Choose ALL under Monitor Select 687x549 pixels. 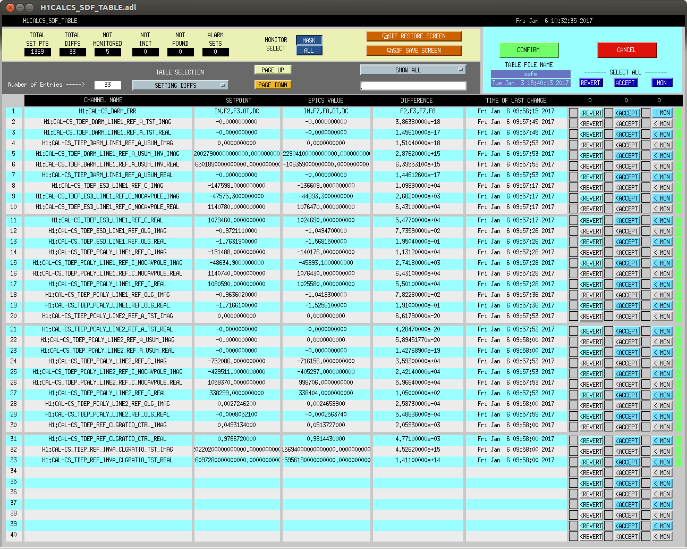[309, 51]
